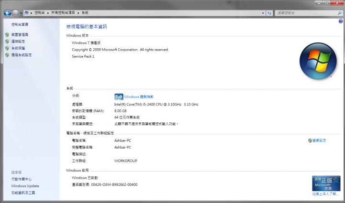Click 64 位元作業系統 system type value
The image size is (345, 203).
(127, 118)
